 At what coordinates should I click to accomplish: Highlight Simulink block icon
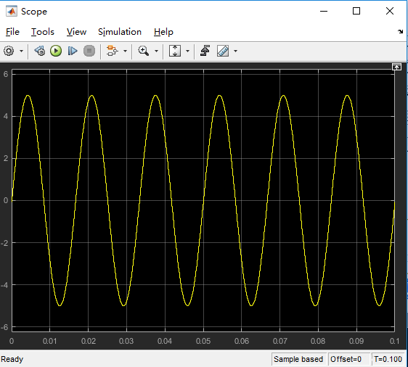click(112, 51)
